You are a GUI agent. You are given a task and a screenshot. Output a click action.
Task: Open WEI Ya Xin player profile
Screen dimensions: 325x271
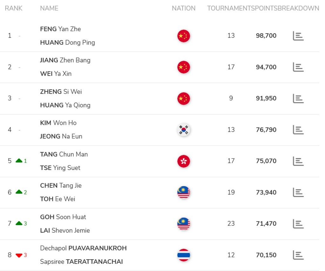pos(56,74)
